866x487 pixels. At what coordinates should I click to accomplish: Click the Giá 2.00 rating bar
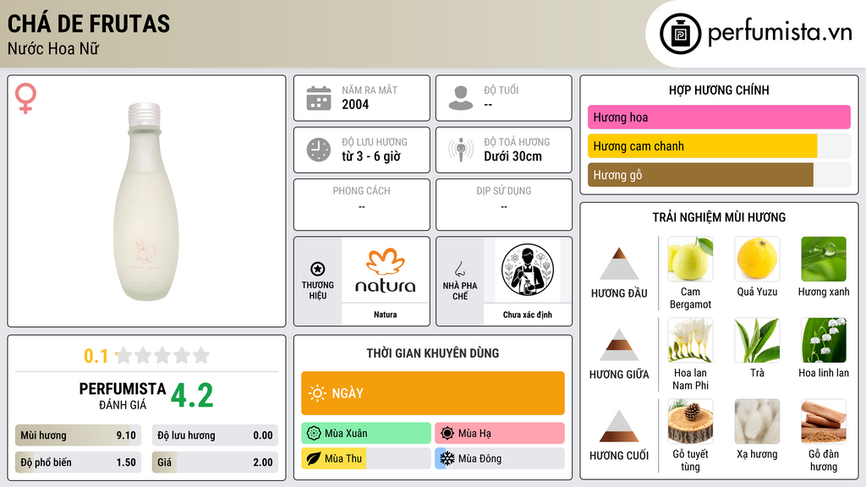(215, 462)
